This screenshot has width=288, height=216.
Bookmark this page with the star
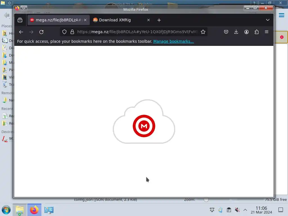[203, 32]
